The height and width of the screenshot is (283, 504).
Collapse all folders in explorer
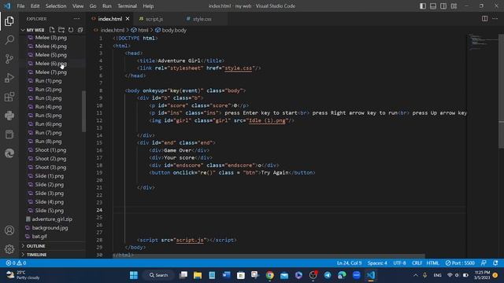click(x=80, y=30)
